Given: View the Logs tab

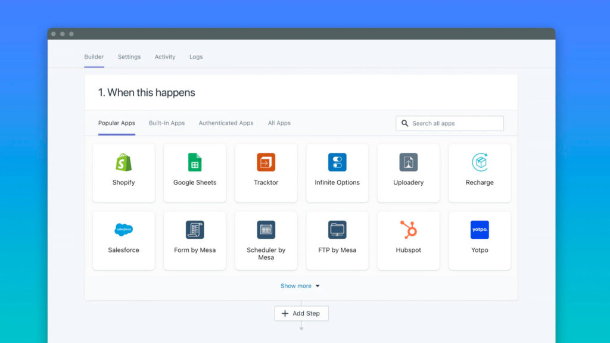Looking at the screenshot, I should [x=196, y=57].
